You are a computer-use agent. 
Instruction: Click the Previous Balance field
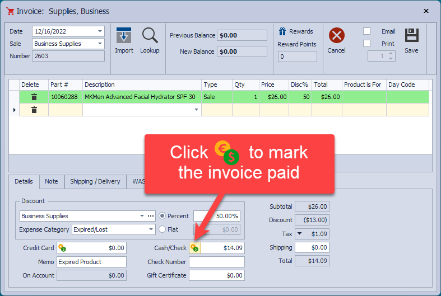242,35
